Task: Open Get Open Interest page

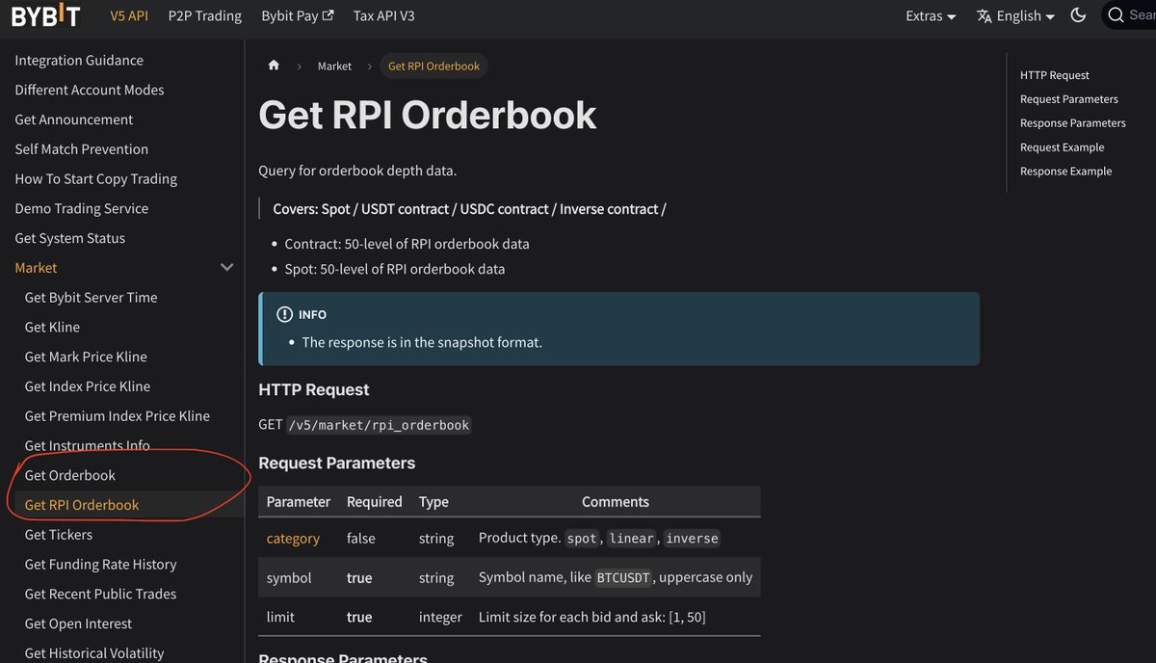Action: 78,623
